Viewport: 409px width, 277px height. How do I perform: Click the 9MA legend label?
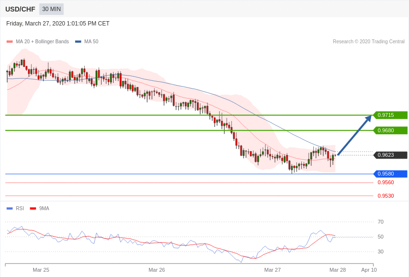point(44,208)
